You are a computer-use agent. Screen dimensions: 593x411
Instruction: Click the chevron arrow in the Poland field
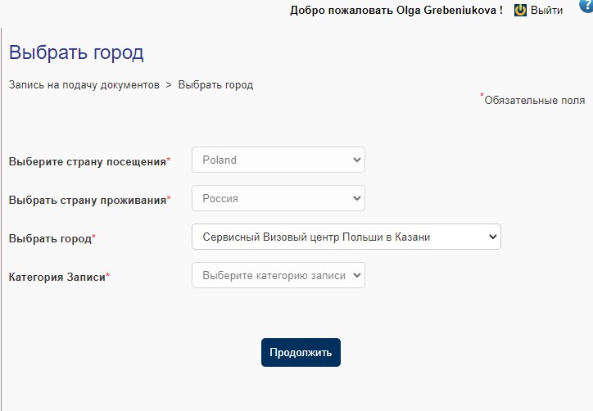(356, 160)
